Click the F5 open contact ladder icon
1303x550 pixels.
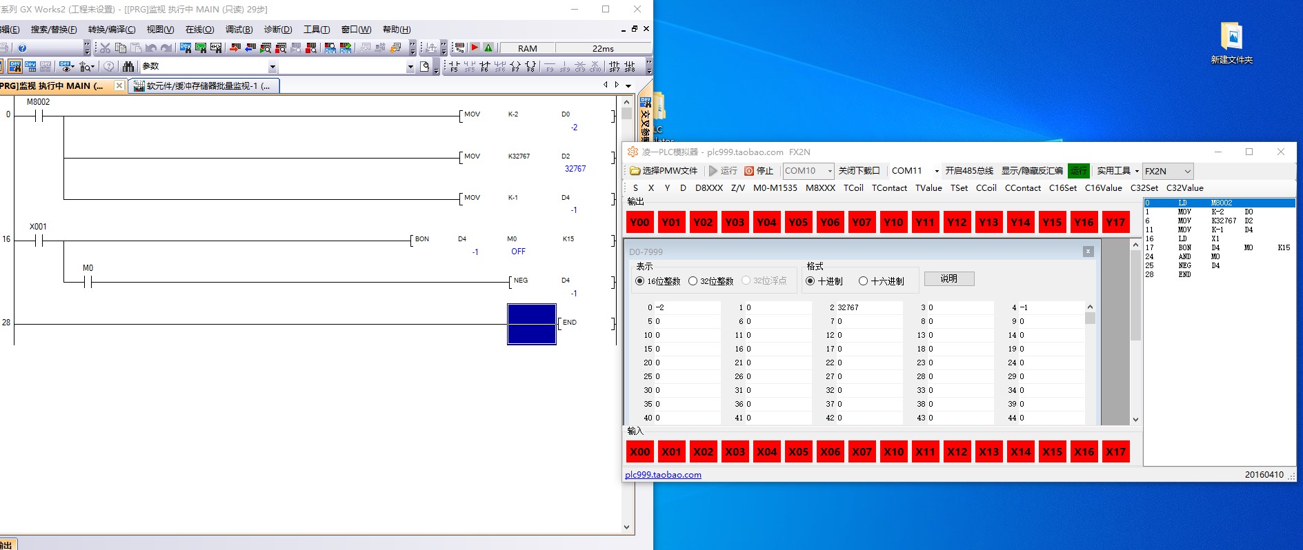454,67
